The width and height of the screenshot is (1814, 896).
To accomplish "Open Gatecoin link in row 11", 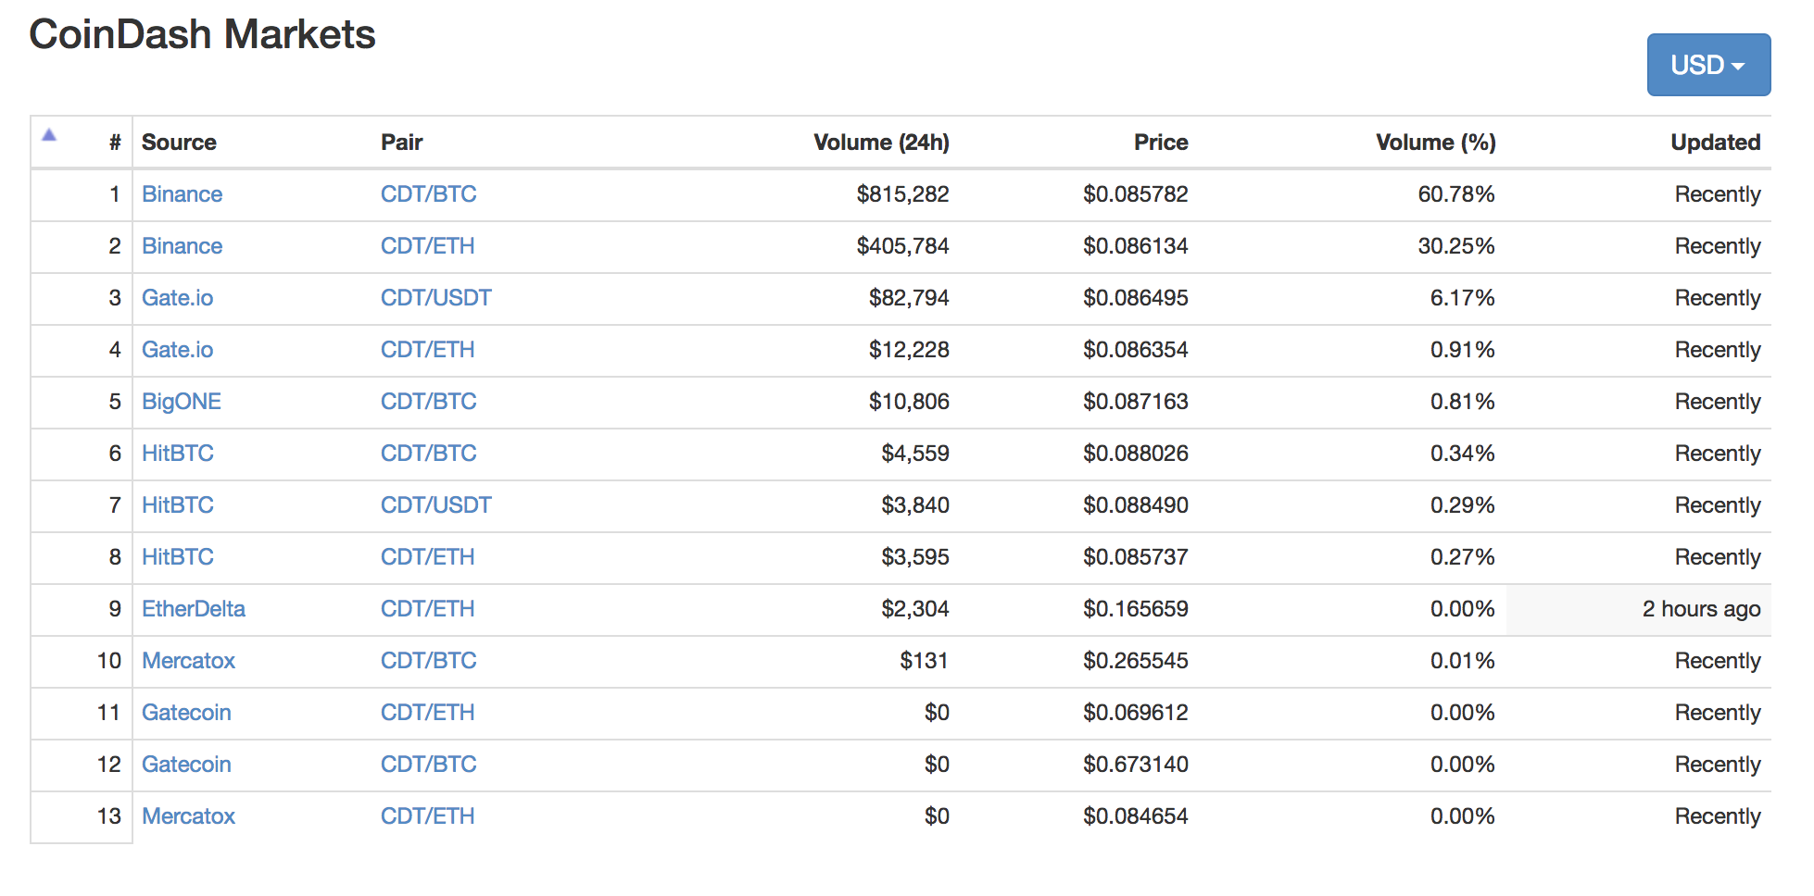I will click(186, 713).
